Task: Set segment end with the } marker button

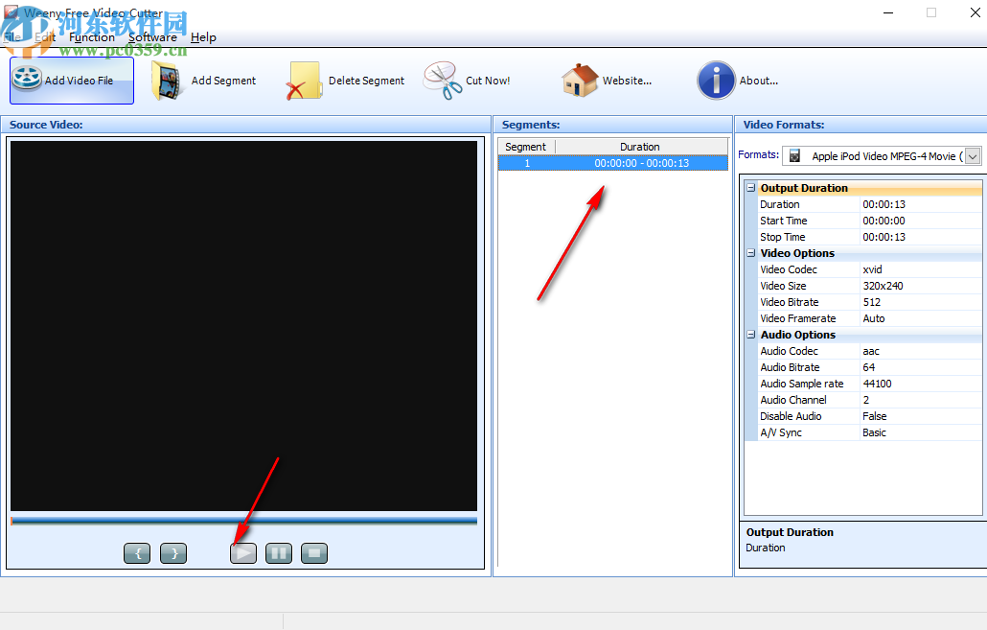Action: (x=172, y=552)
